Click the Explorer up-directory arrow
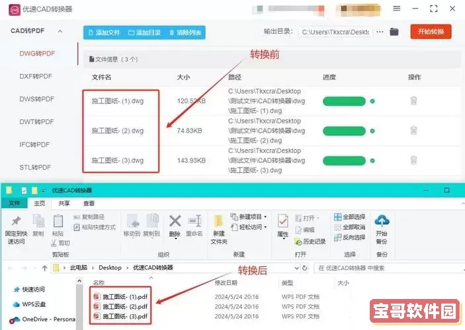Viewport: 465px width, 330px height. coord(44,268)
